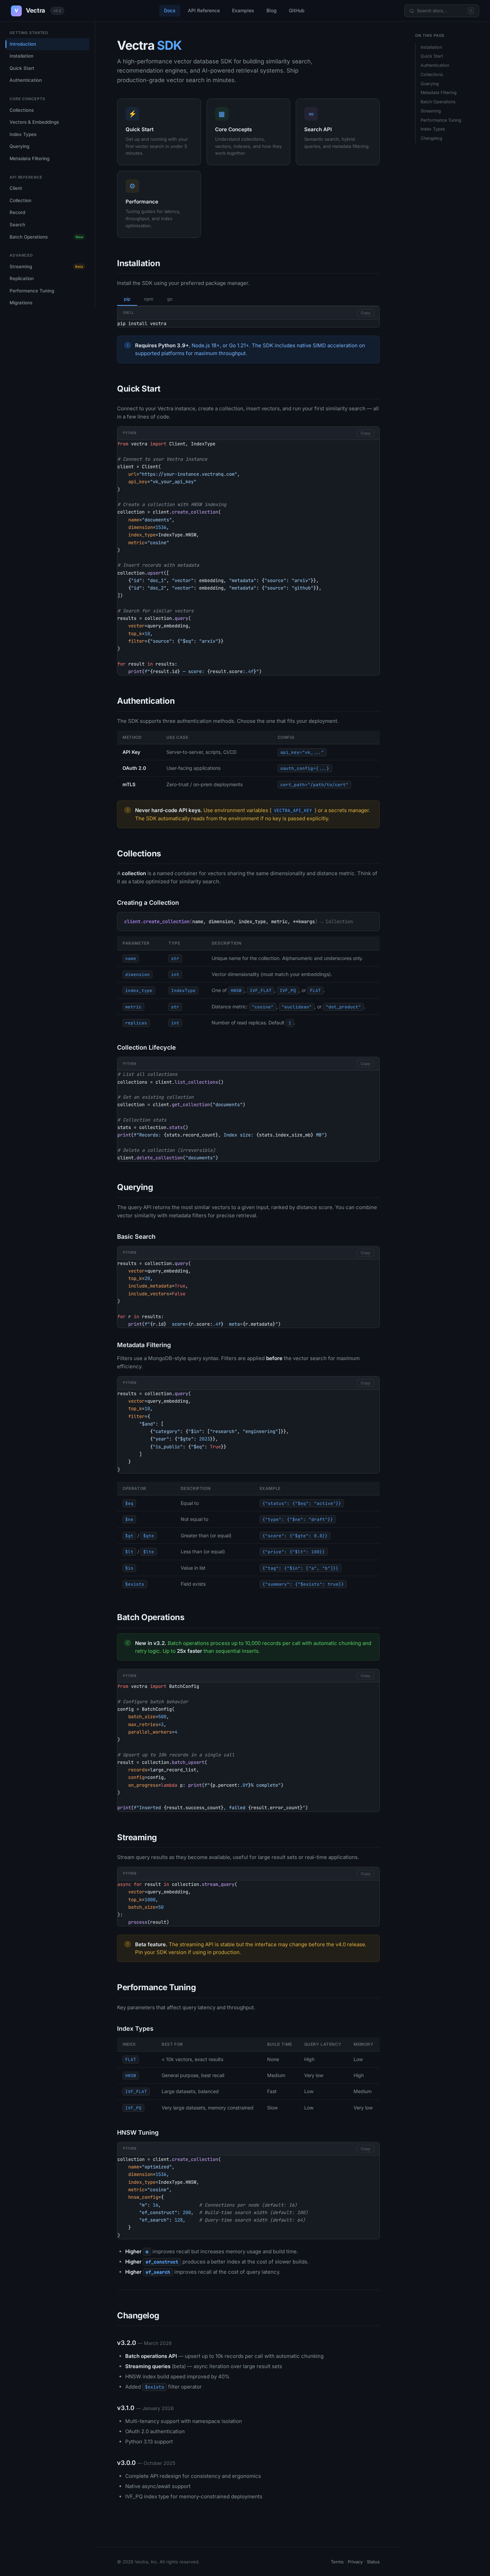The image size is (490, 2576).
Task: Copy the Quick Start Python code block
Action: 365,433
